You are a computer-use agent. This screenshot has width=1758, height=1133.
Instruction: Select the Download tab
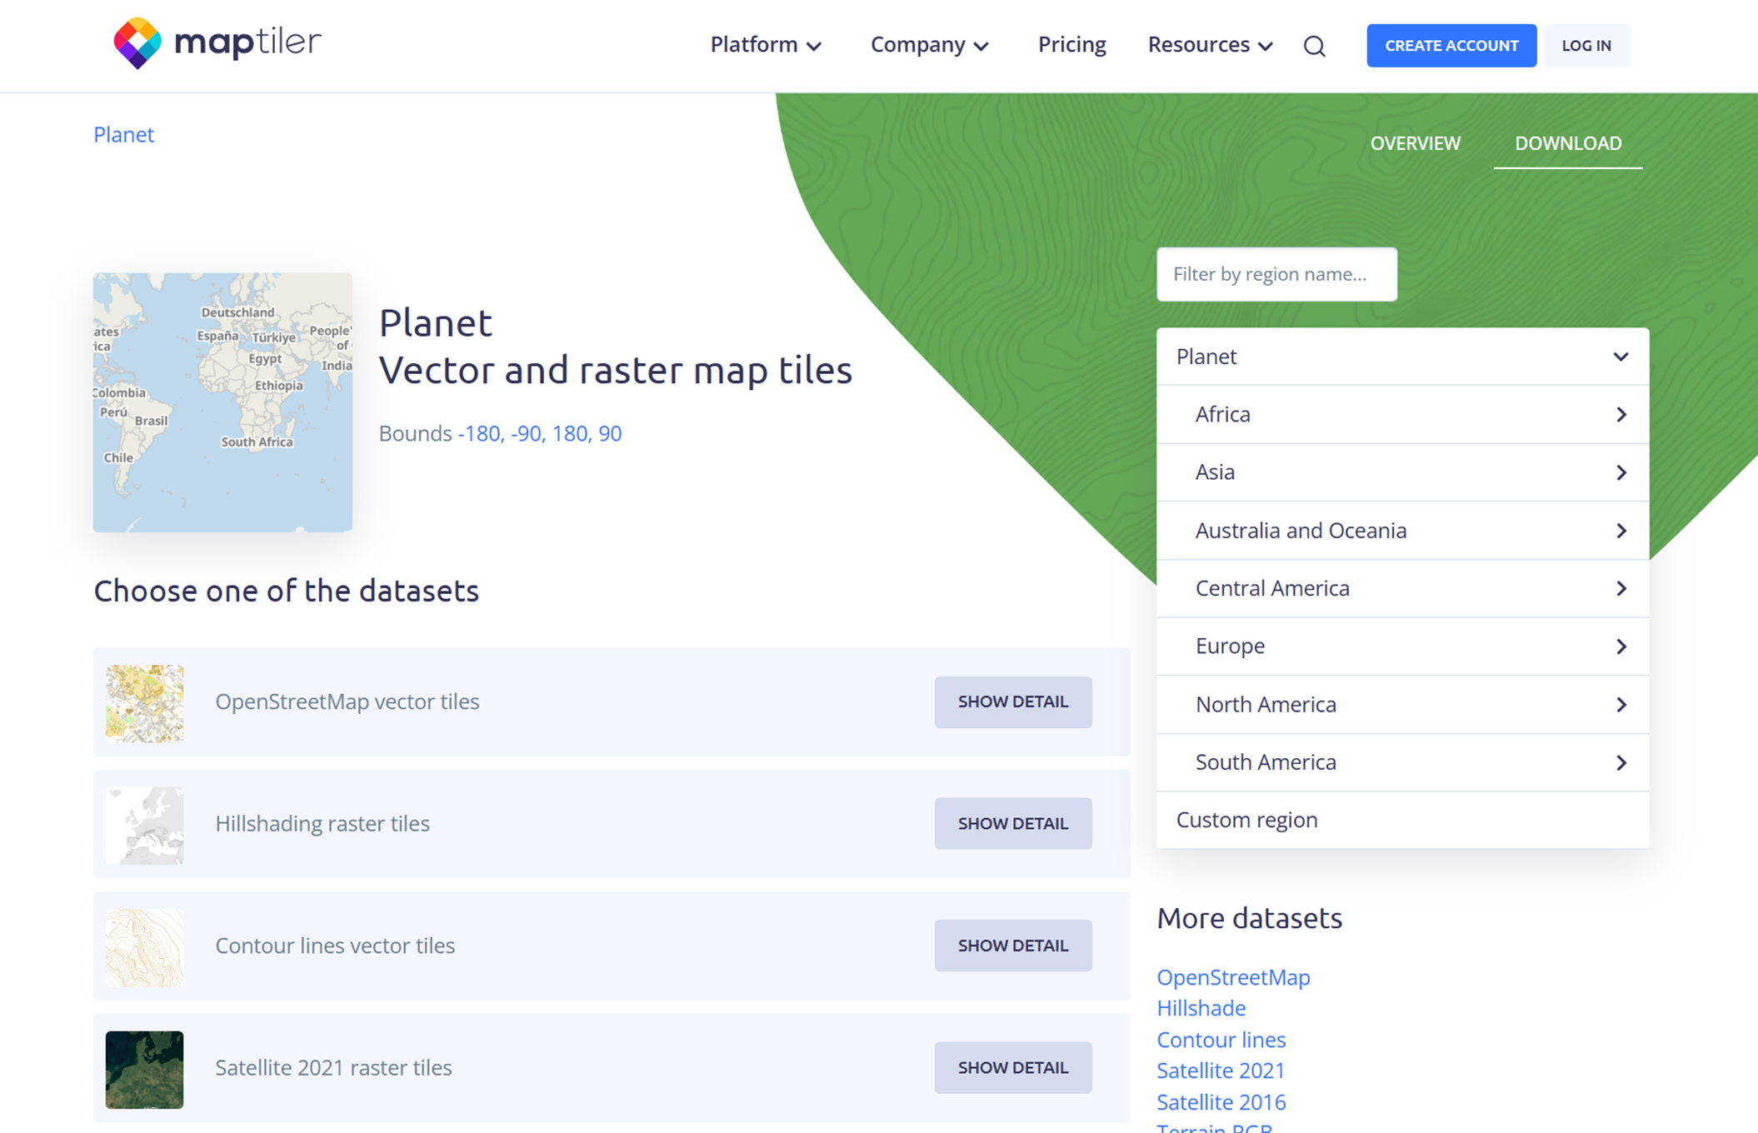point(1567,143)
